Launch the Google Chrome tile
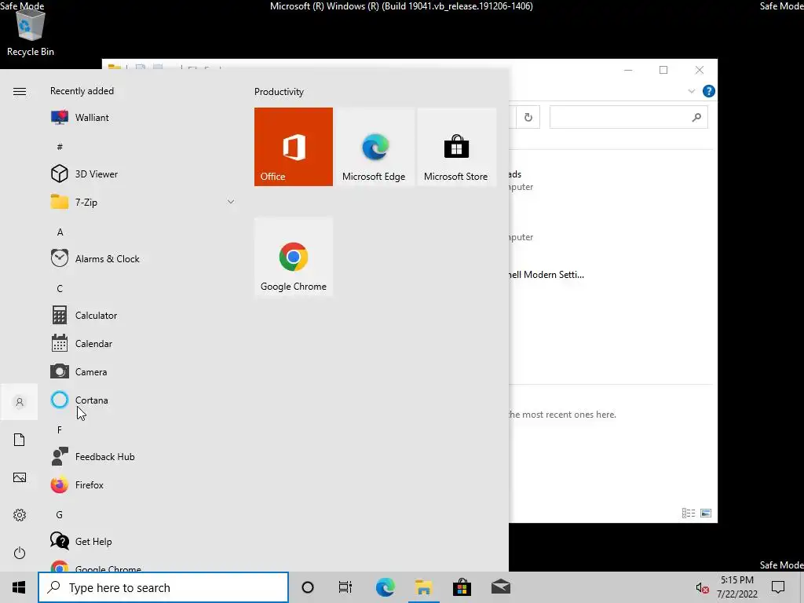The image size is (804, 603). click(294, 257)
